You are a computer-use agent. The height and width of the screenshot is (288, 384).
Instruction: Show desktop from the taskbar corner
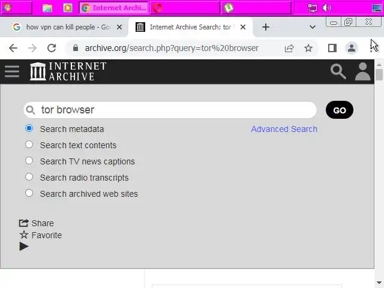click(377, 8)
